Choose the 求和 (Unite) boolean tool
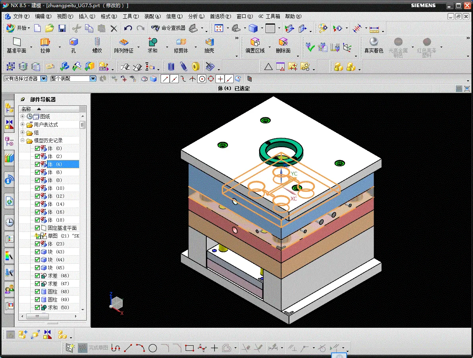The height and width of the screenshot is (358, 473). click(x=153, y=45)
